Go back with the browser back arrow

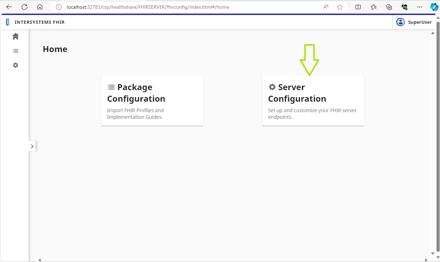pyautogui.click(x=9, y=7)
